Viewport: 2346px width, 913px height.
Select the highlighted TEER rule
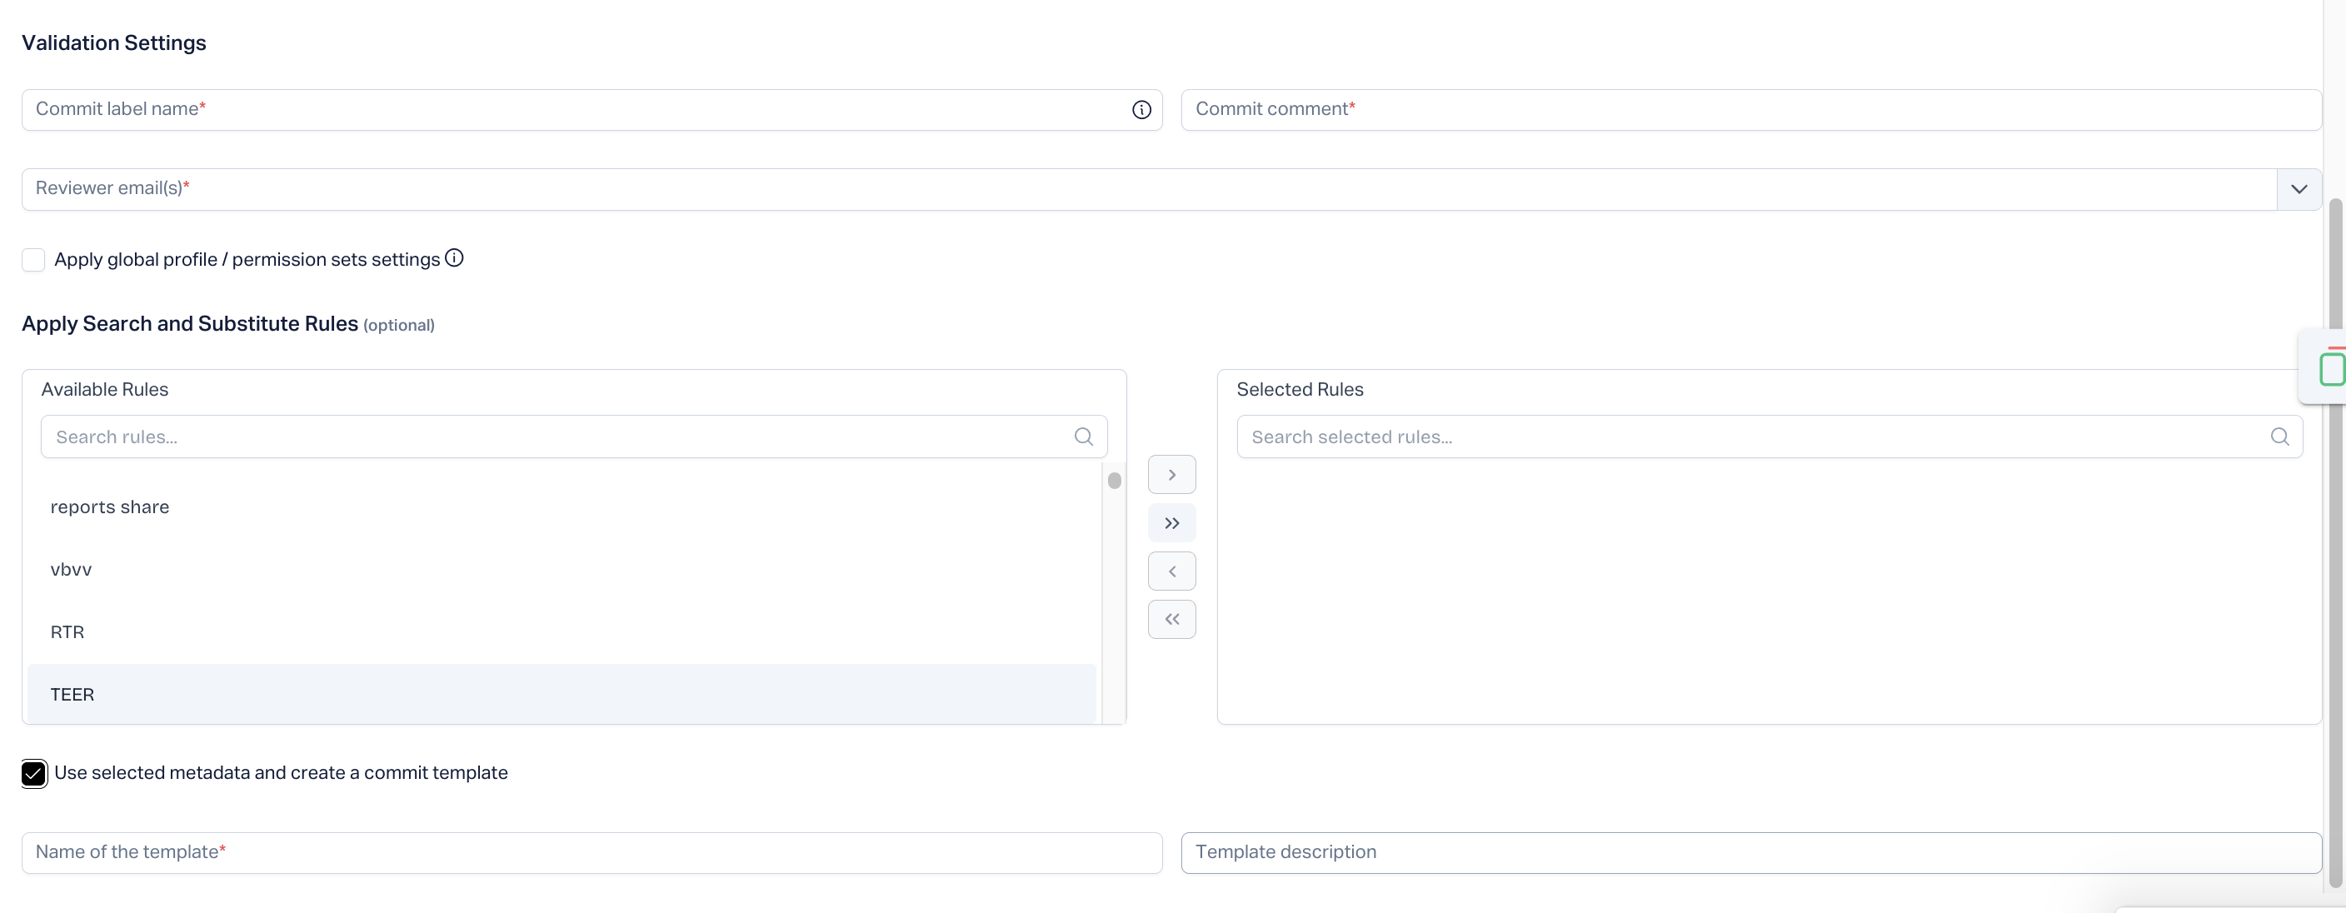coord(72,695)
